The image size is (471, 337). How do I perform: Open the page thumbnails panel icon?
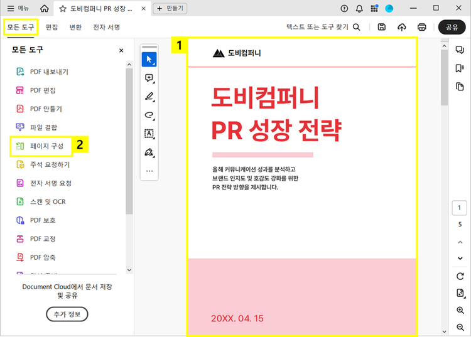click(x=460, y=87)
